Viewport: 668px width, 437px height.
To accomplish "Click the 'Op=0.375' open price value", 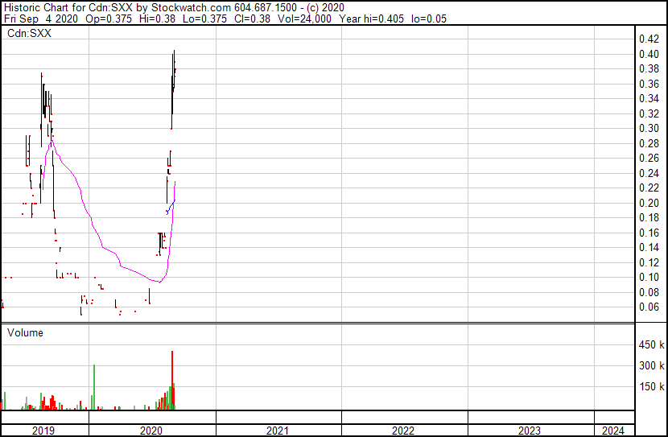I will (x=109, y=19).
